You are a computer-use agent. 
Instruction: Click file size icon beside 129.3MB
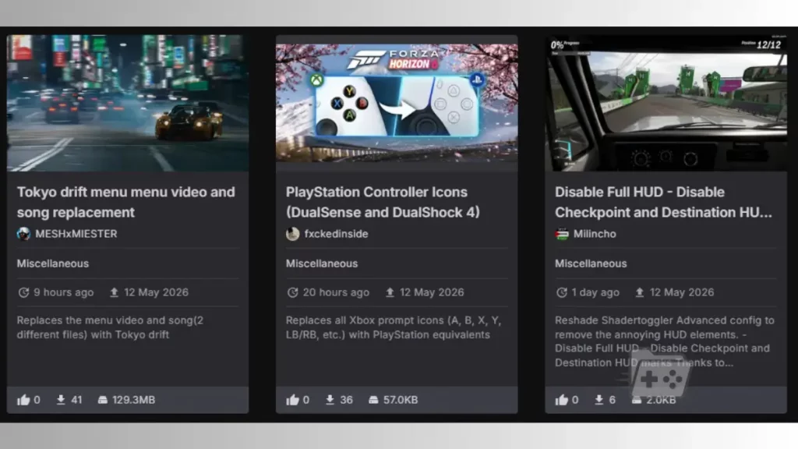[x=103, y=400]
